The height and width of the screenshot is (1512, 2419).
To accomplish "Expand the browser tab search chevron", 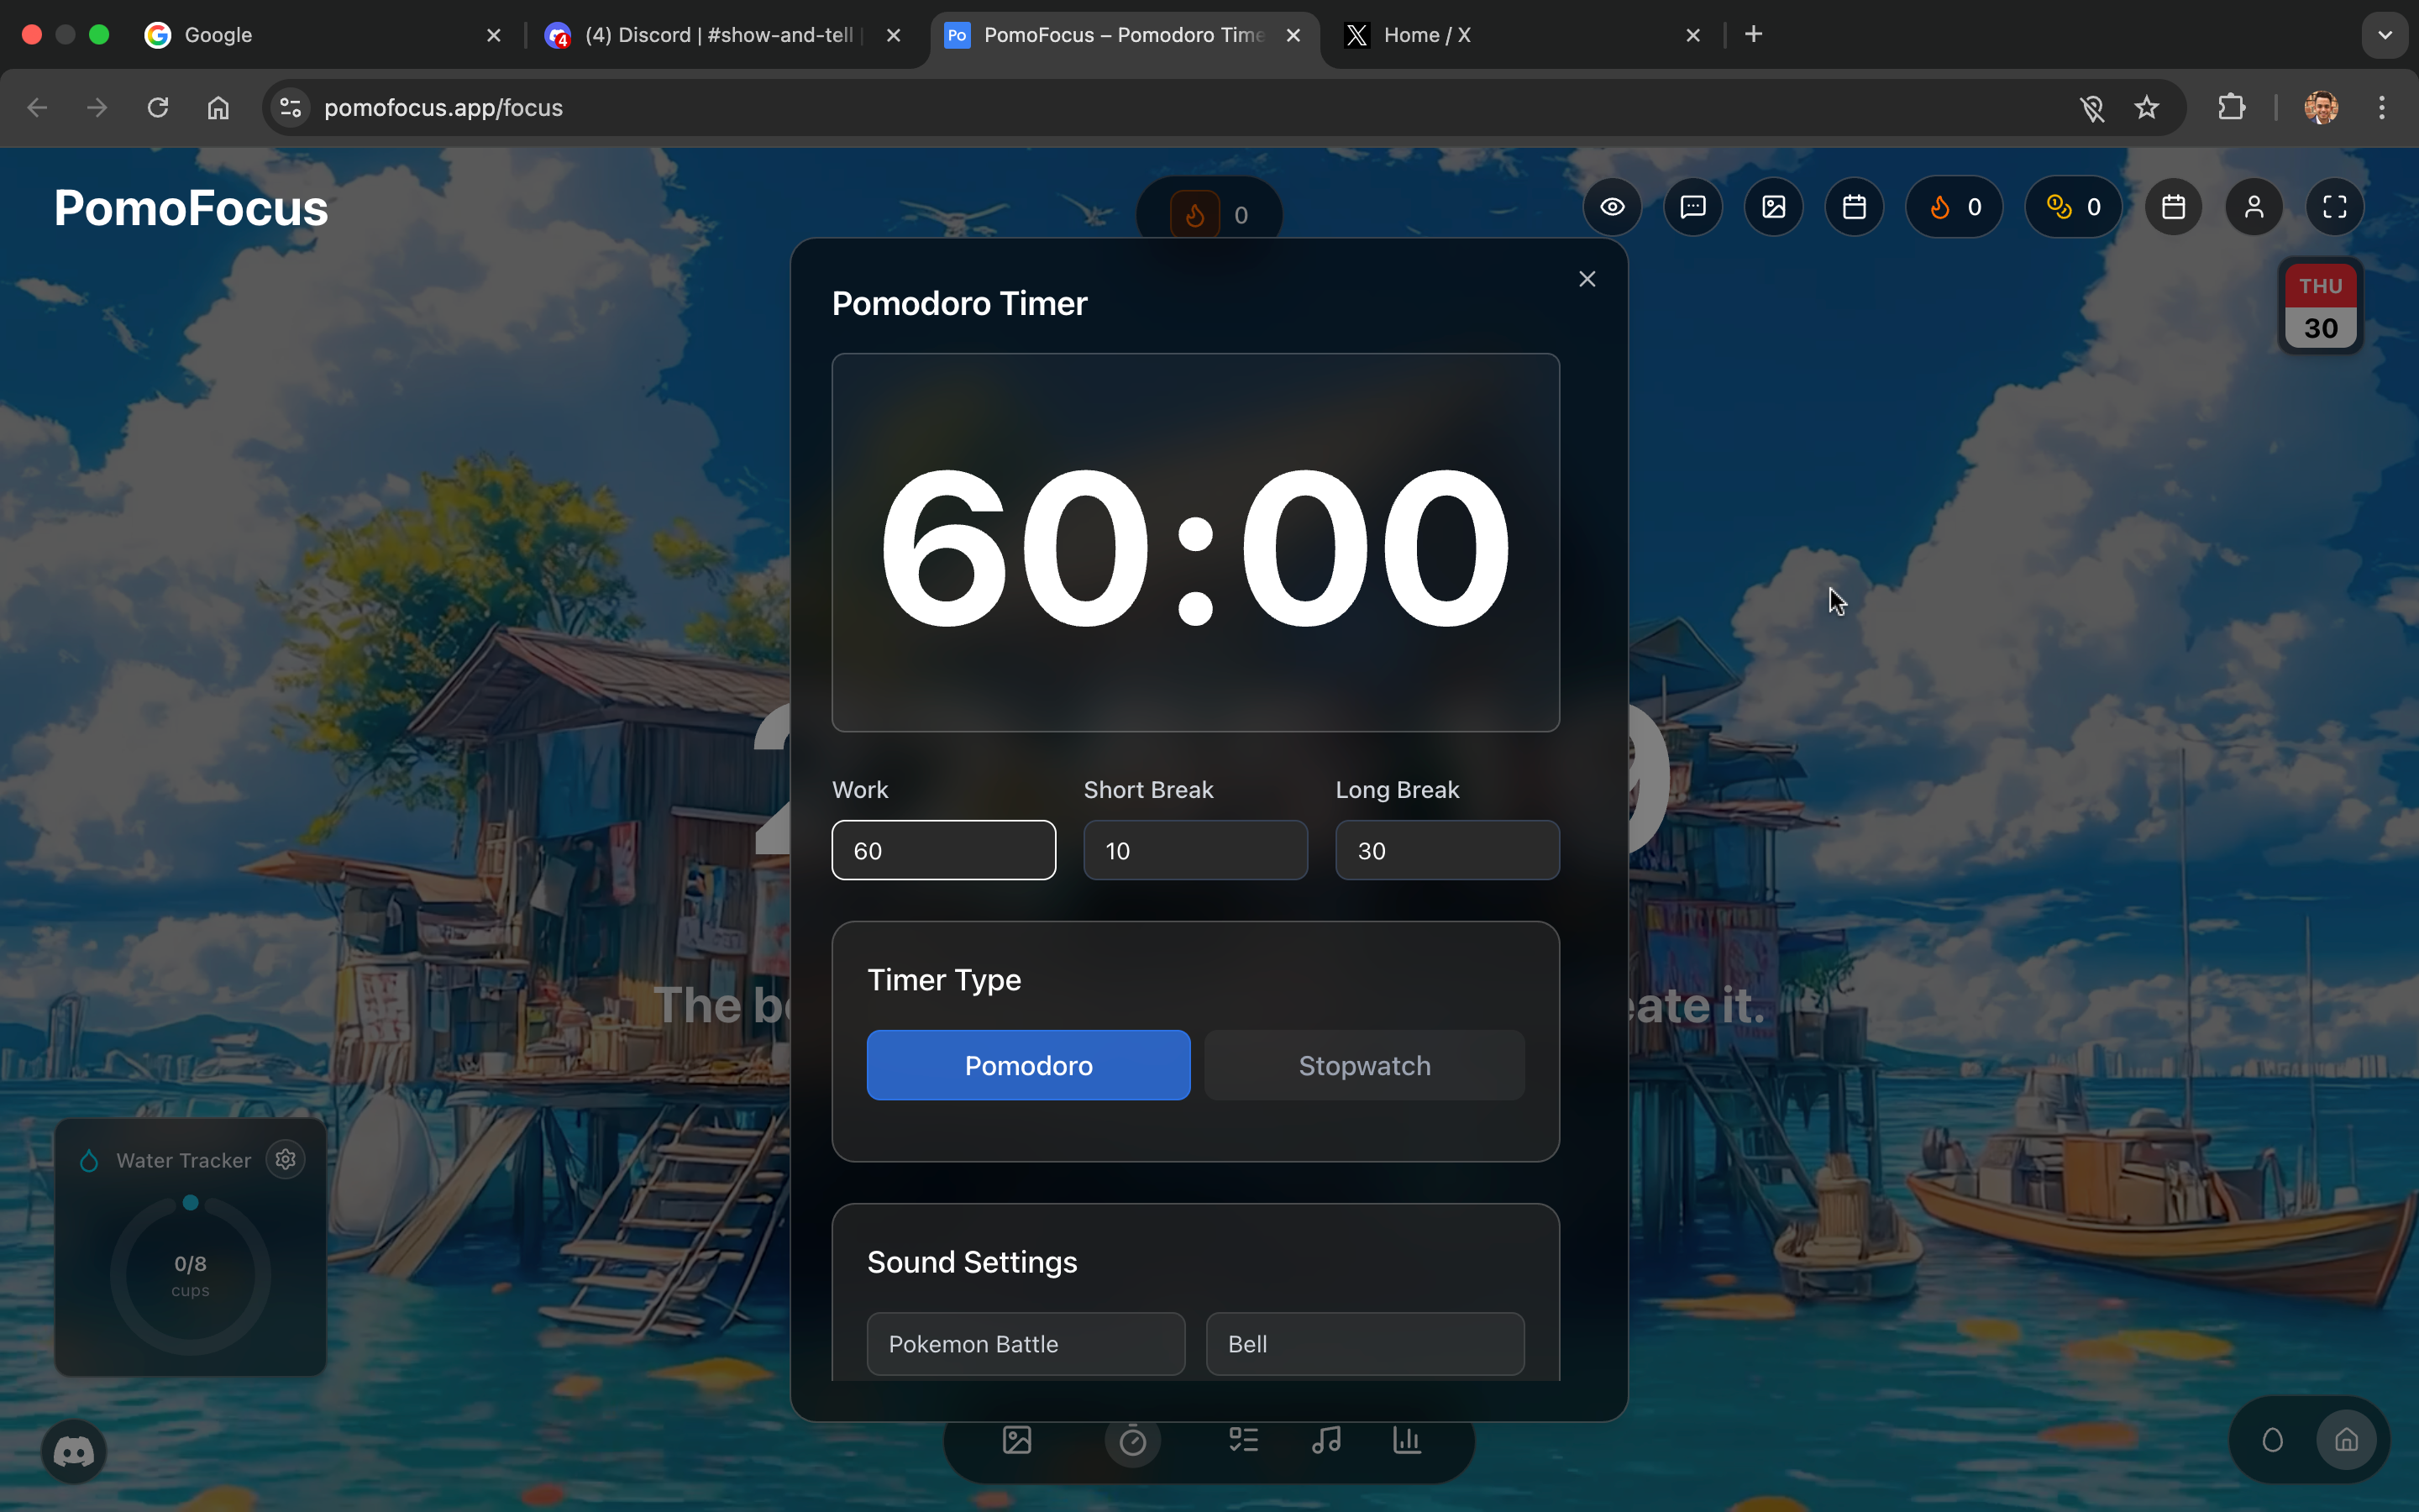I will tap(2385, 35).
